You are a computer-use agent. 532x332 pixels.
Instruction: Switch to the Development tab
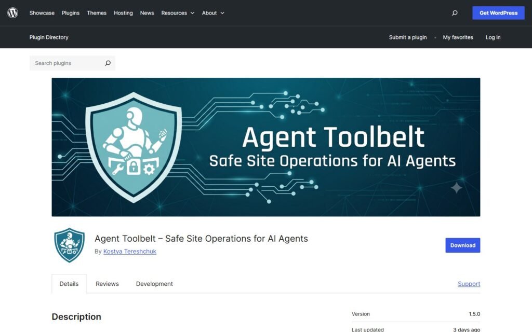click(154, 284)
